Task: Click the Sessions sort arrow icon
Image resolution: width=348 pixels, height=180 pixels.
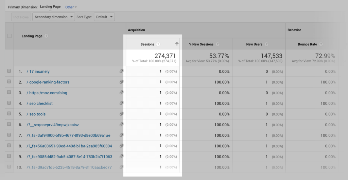Action: 177,44
